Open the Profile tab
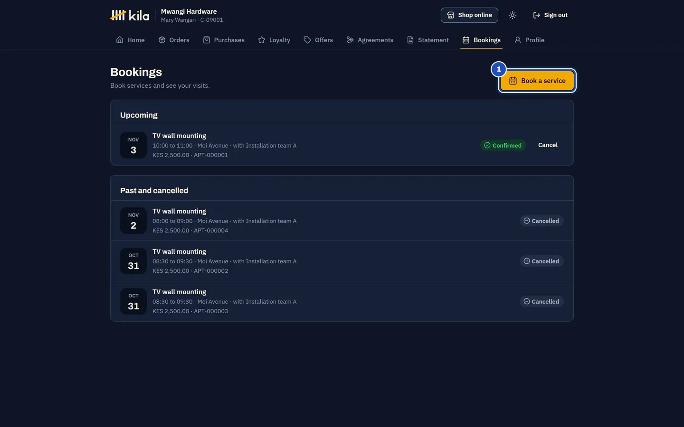Viewport: 684px width, 427px height. 529,40
